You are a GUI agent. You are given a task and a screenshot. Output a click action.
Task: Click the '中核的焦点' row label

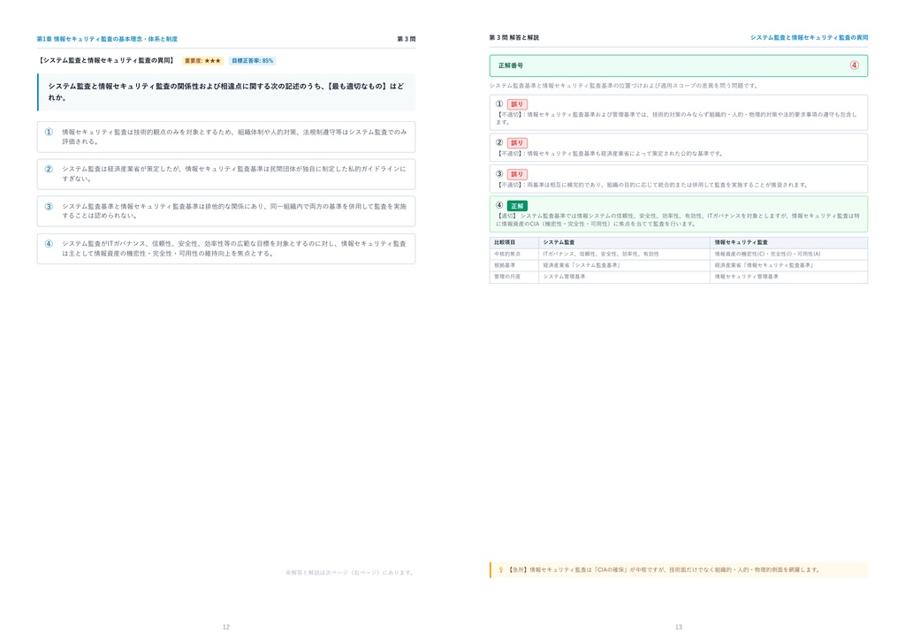(x=507, y=254)
